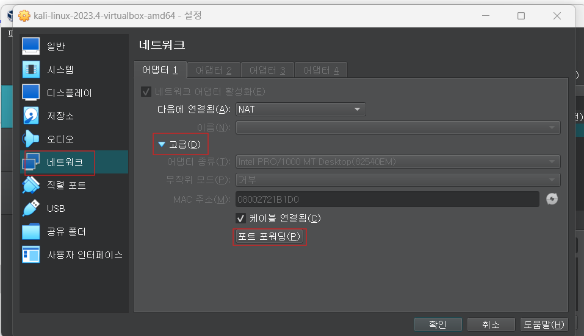This screenshot has width=584, height=336.
Task: Open 직렬 포트 connector icon
Action: (x=31, y=185)
